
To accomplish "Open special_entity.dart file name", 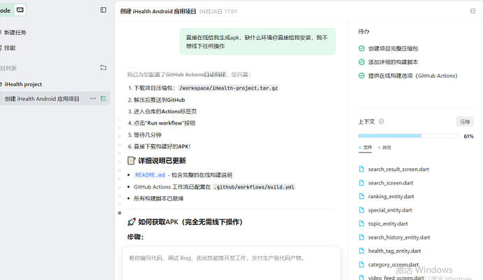I will point(391,210).
